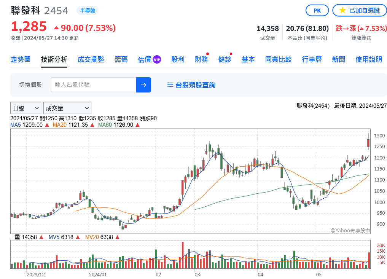Screen dimensions: 387x279
Task: Open the 股利 tab
Action: [178, 59]
